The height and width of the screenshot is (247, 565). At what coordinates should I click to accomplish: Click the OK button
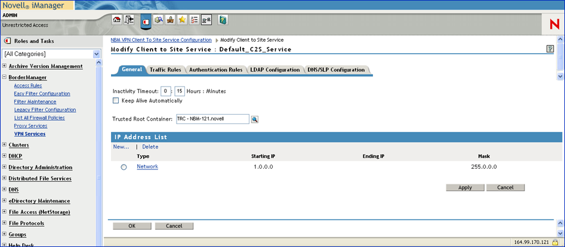(132, 226)
